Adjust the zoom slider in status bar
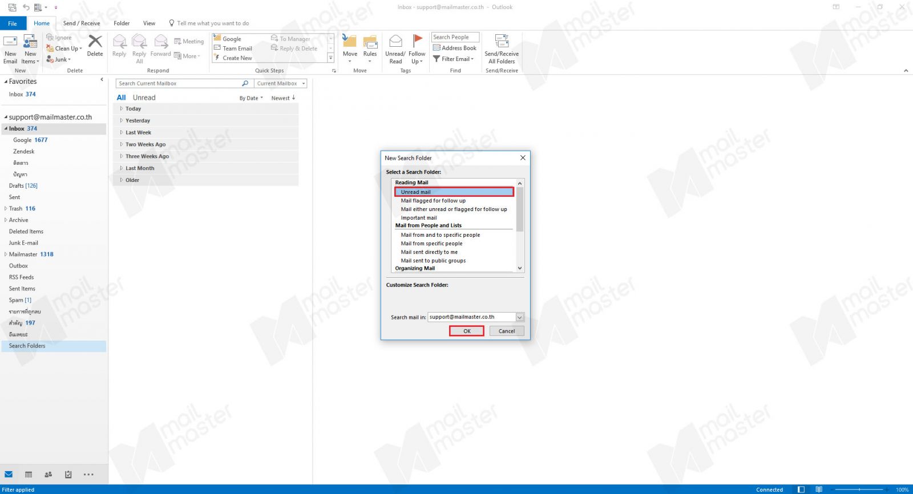 [859, 489]
